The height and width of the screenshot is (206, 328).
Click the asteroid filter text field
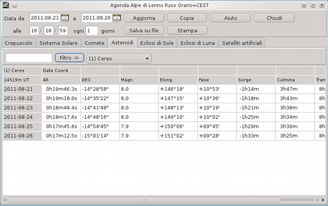tap(28, 58)
